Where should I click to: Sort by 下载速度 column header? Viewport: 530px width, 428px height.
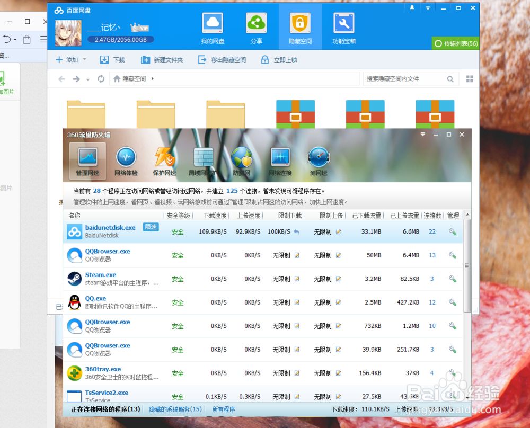click(x=215, y=216)
